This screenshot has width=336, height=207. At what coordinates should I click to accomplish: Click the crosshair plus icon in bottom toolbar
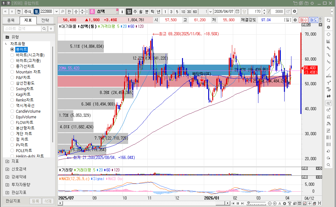(x=310, y=203)
